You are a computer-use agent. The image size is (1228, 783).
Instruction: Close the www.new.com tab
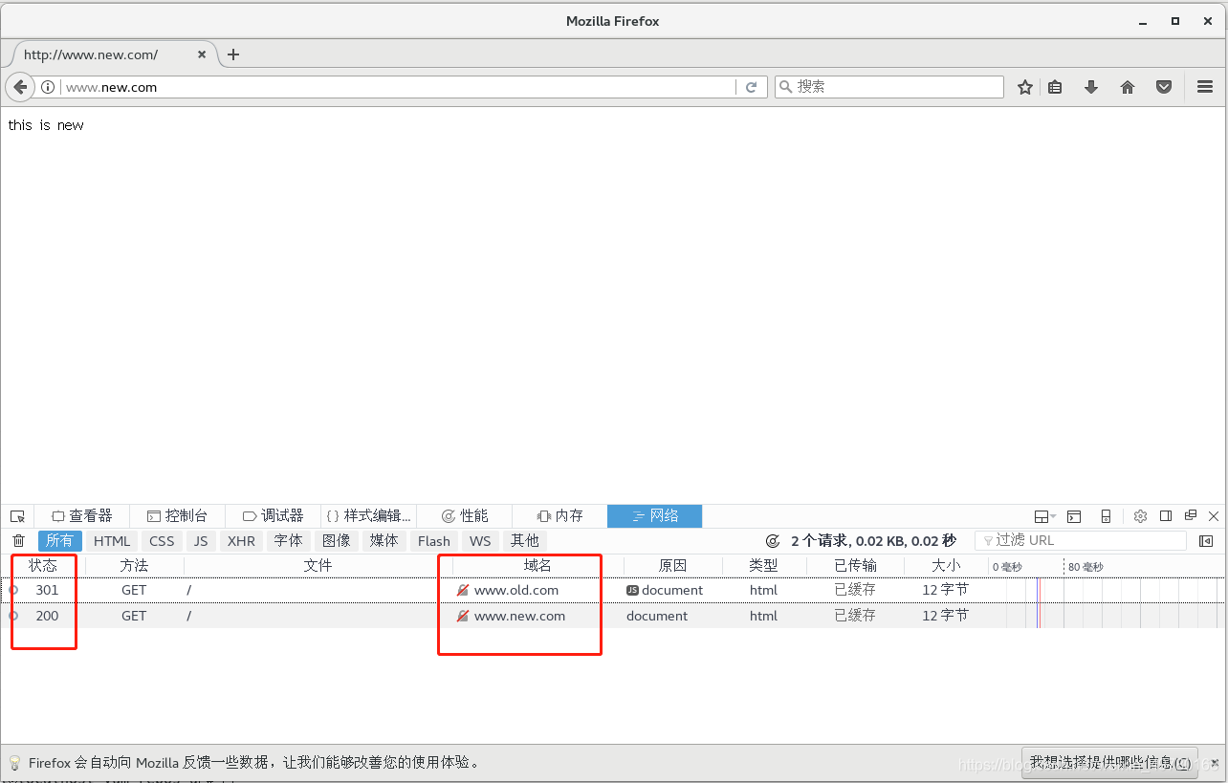[x=202, y=54]
